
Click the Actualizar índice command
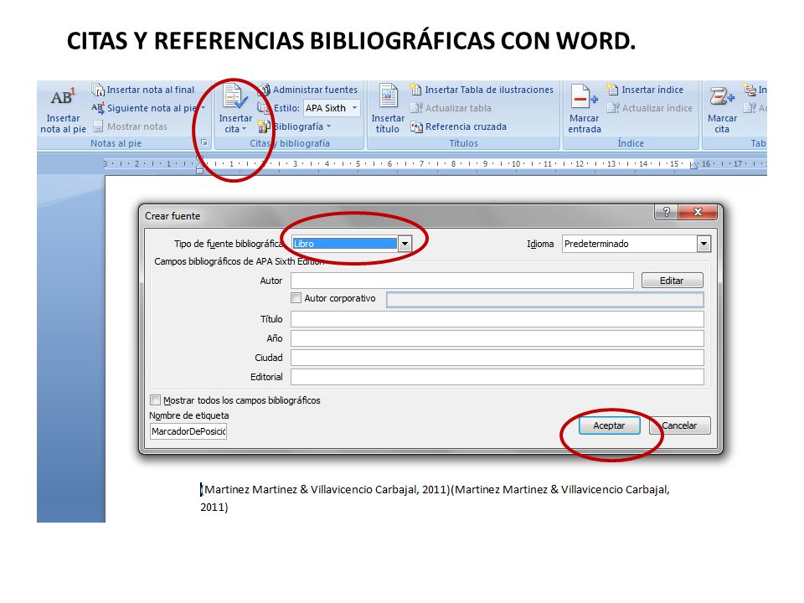pyautogui.click(x=650, y=108)
